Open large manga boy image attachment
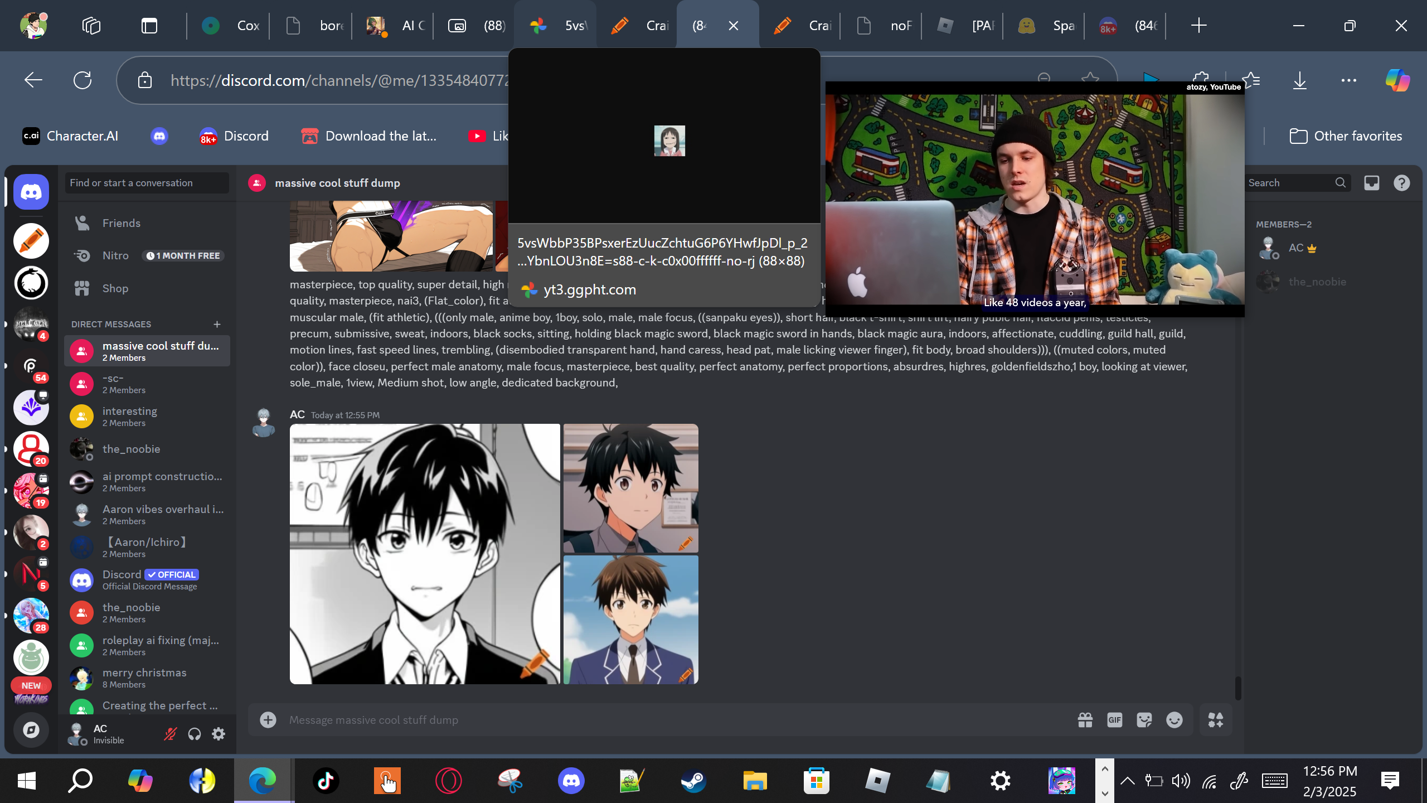1427x803 pixels. pos(425,554)
